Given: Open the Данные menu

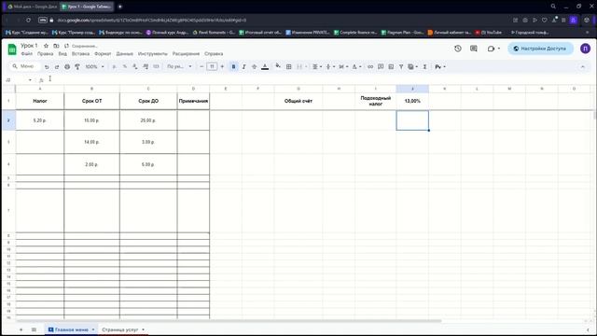Looking at the screenshot, I should click(x=124, y=54).
